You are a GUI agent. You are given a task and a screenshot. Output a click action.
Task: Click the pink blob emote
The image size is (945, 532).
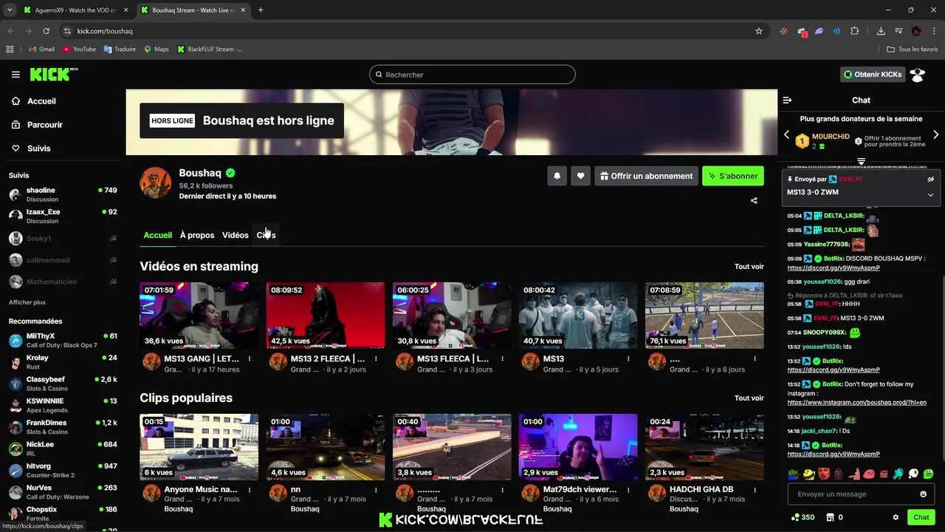[869, 474]
